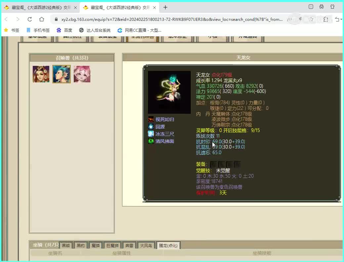
Task: Open the browser home page
Action: coord(41,19)
